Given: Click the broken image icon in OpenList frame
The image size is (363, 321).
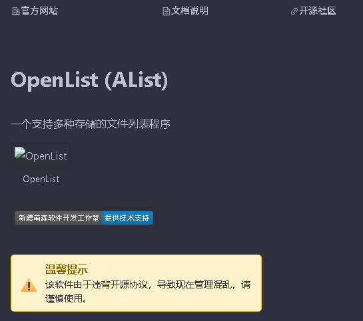Looking at the screenshot, I should tap(20, 152).
